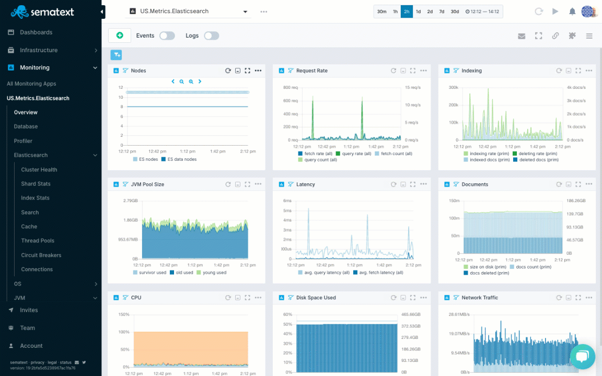The image size is (602, 376).
Task: Collapse the JVM submenu
Action: (95, 298)
